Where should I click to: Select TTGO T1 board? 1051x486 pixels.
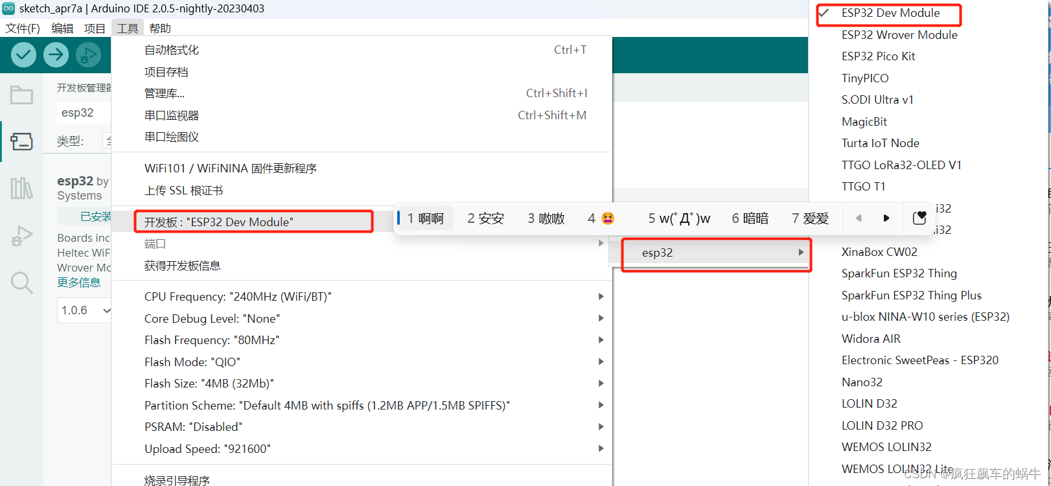[863, 187]
